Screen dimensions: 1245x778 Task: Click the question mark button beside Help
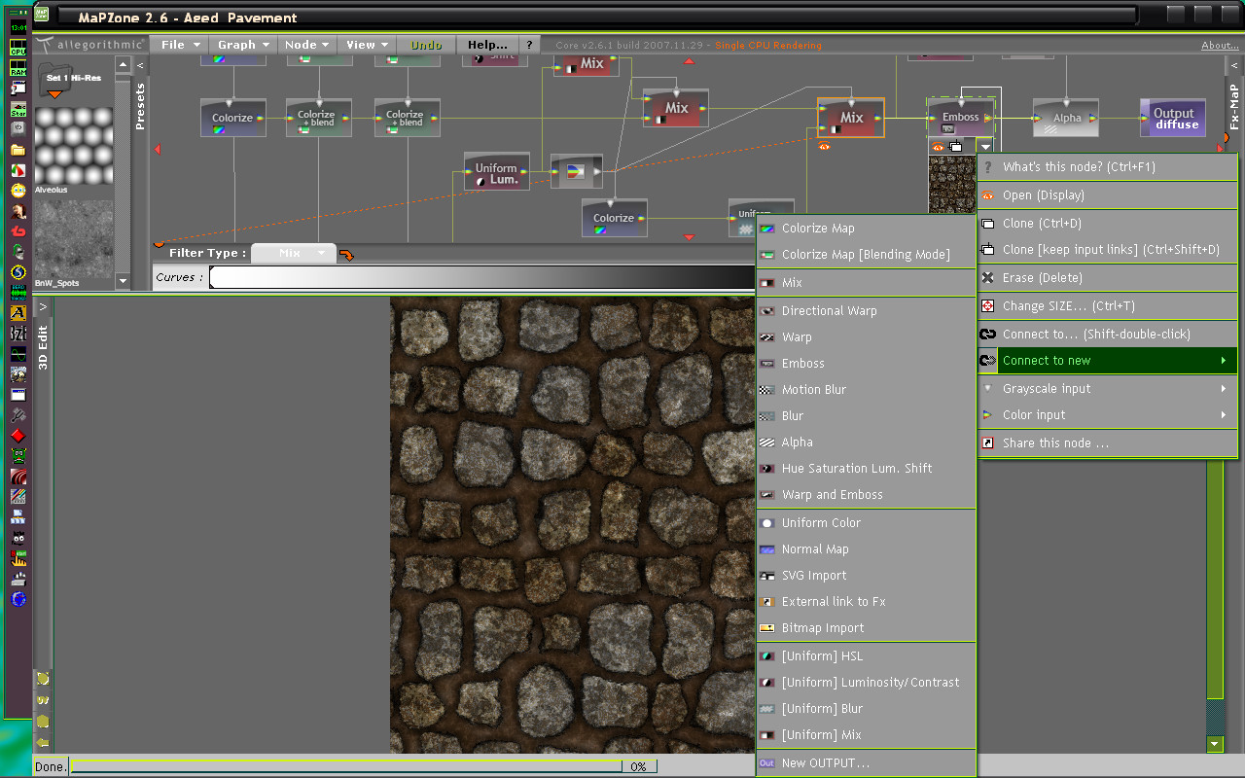pyautogui.click(x=529, y=45)
